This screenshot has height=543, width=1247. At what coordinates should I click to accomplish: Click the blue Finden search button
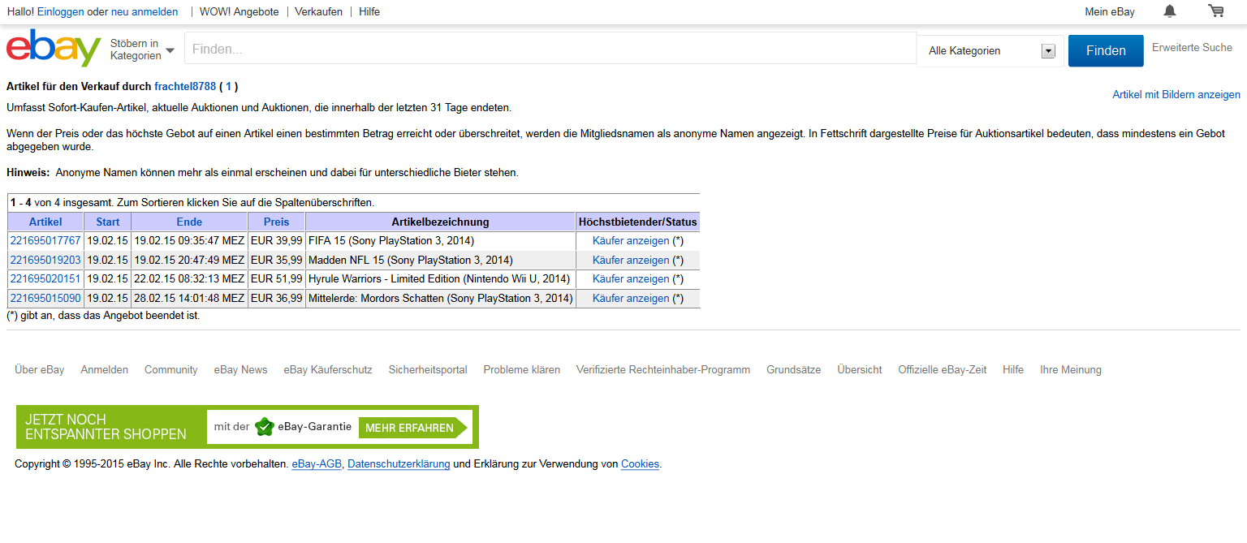[x=1105, y=50]
